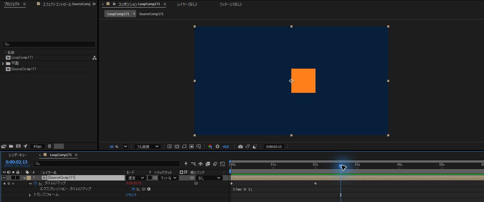Create new folder in Project panel

(x=11, y=146)
